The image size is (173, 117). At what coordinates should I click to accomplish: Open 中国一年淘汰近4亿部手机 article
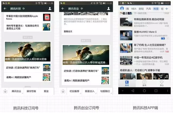(x=144, y=61)
